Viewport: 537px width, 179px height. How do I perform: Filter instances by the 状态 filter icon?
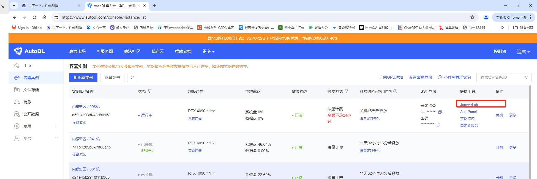(x=149, y=91)
